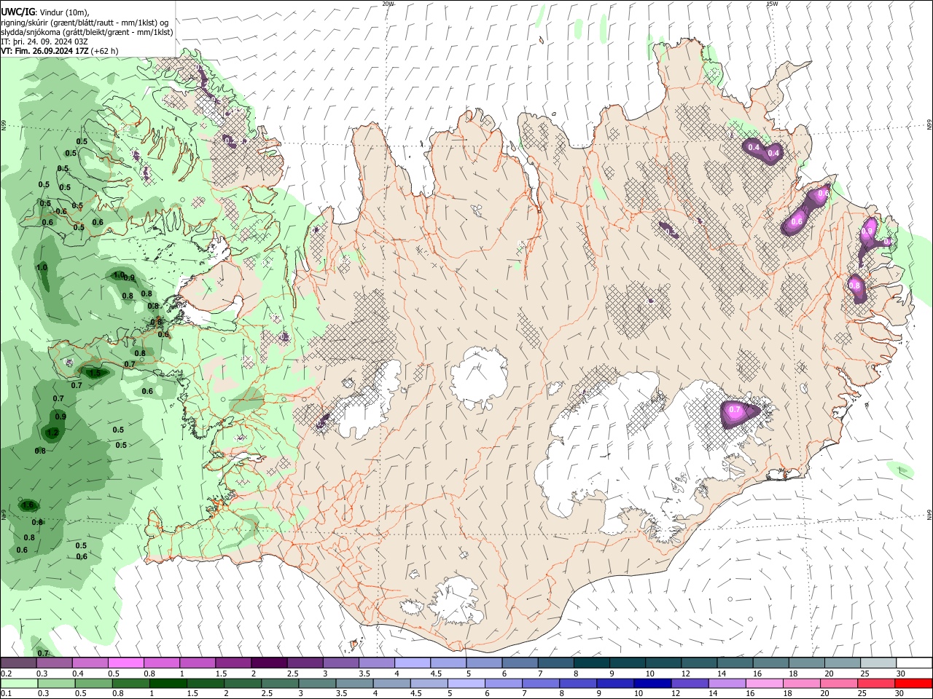Click the '1.5' rain value on dark green patch
This screenshot has height=699, width=933.
coord(95,373)
